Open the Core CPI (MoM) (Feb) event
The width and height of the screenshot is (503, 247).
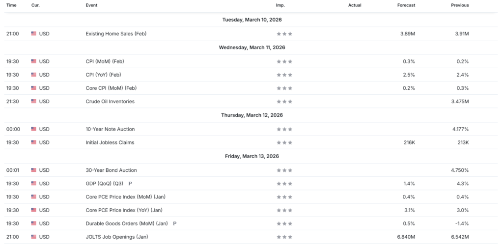(x=110, y=88)
